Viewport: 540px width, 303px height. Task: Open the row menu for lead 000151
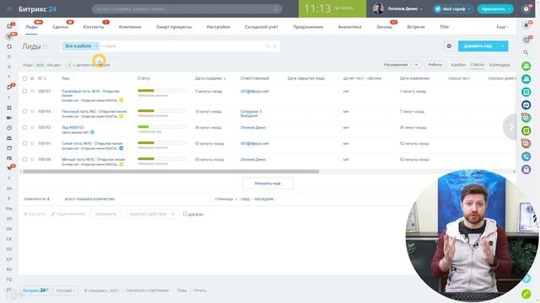point(32,144)
